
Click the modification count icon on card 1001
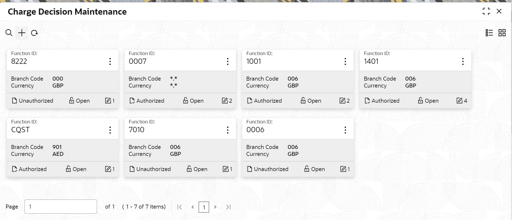[x=342, y=101]
